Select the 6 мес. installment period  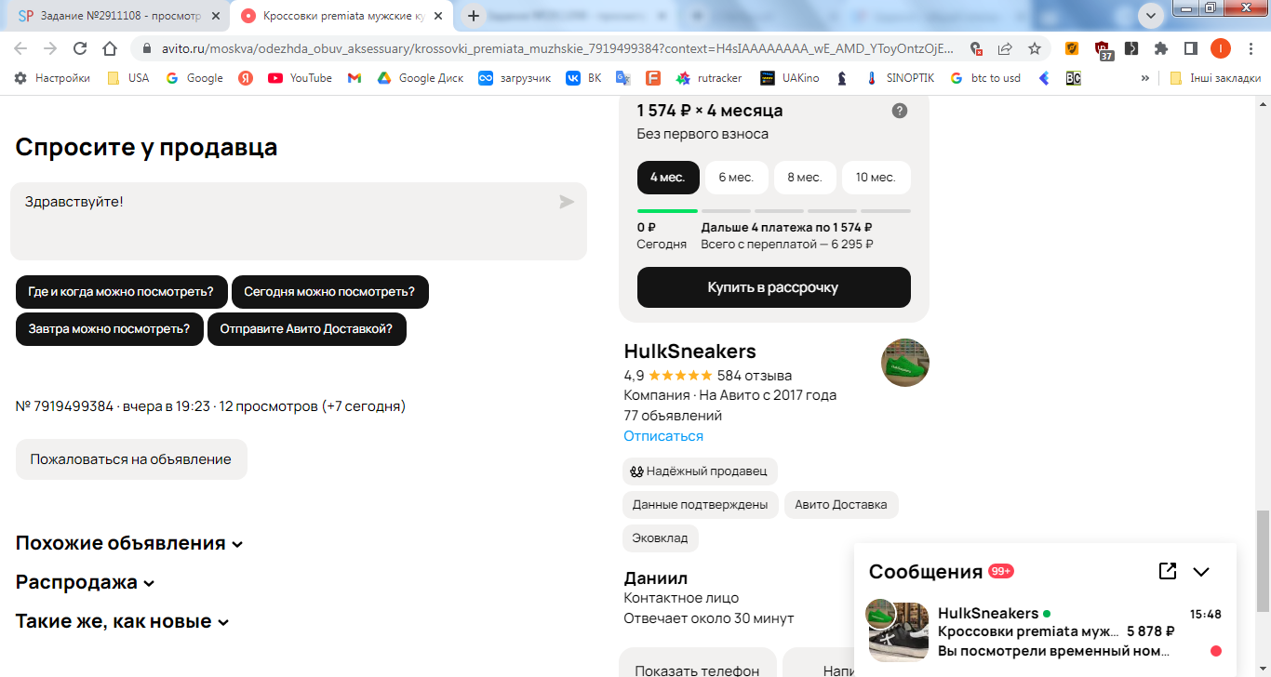point(736,178)
